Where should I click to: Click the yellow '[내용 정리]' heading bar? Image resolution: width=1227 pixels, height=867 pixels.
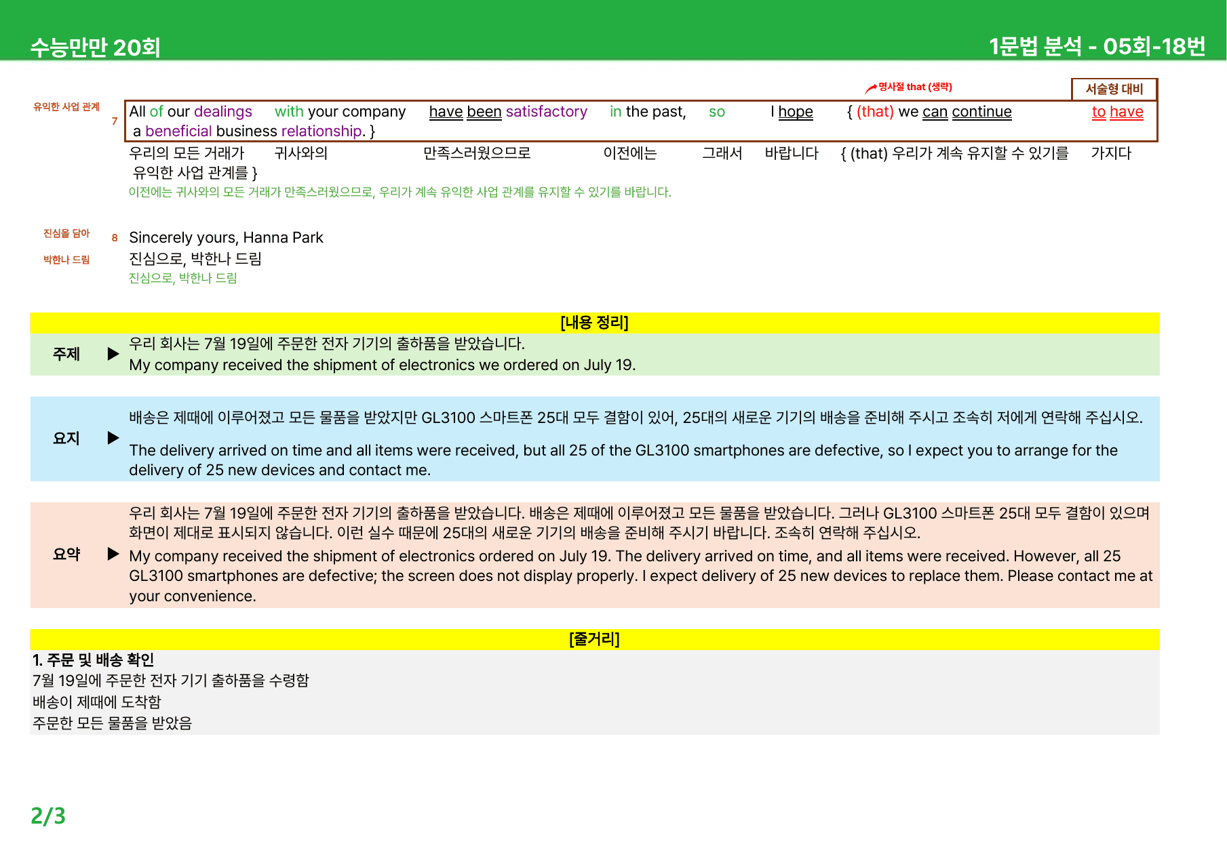pyautogui.click(x=595, y=323)
